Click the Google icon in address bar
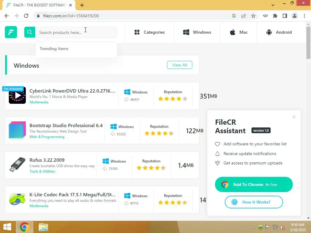 tap(234, 16)
